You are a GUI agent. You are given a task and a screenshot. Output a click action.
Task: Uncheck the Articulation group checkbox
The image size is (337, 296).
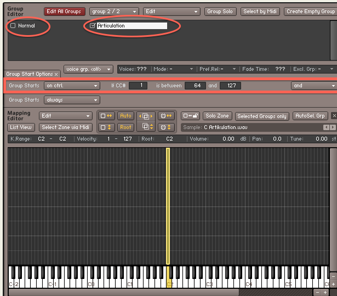pos(93,26)
